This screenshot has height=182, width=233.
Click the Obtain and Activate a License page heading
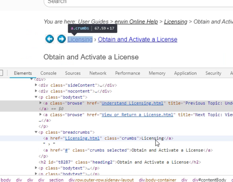(x=91, y=57)
